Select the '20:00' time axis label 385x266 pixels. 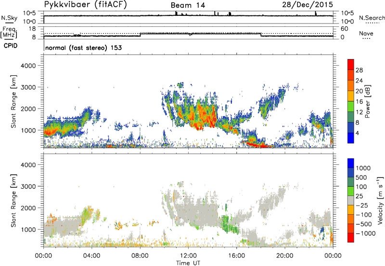coord(285,256)
